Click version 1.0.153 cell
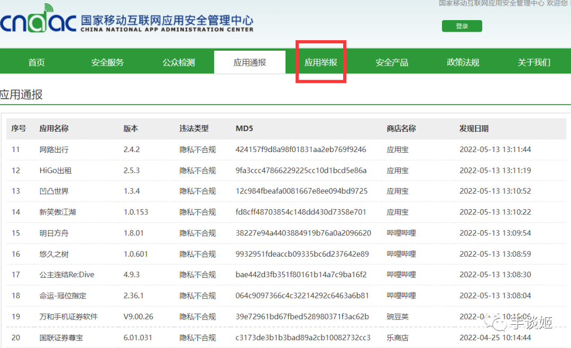571x348 pixels. [136, 212]
